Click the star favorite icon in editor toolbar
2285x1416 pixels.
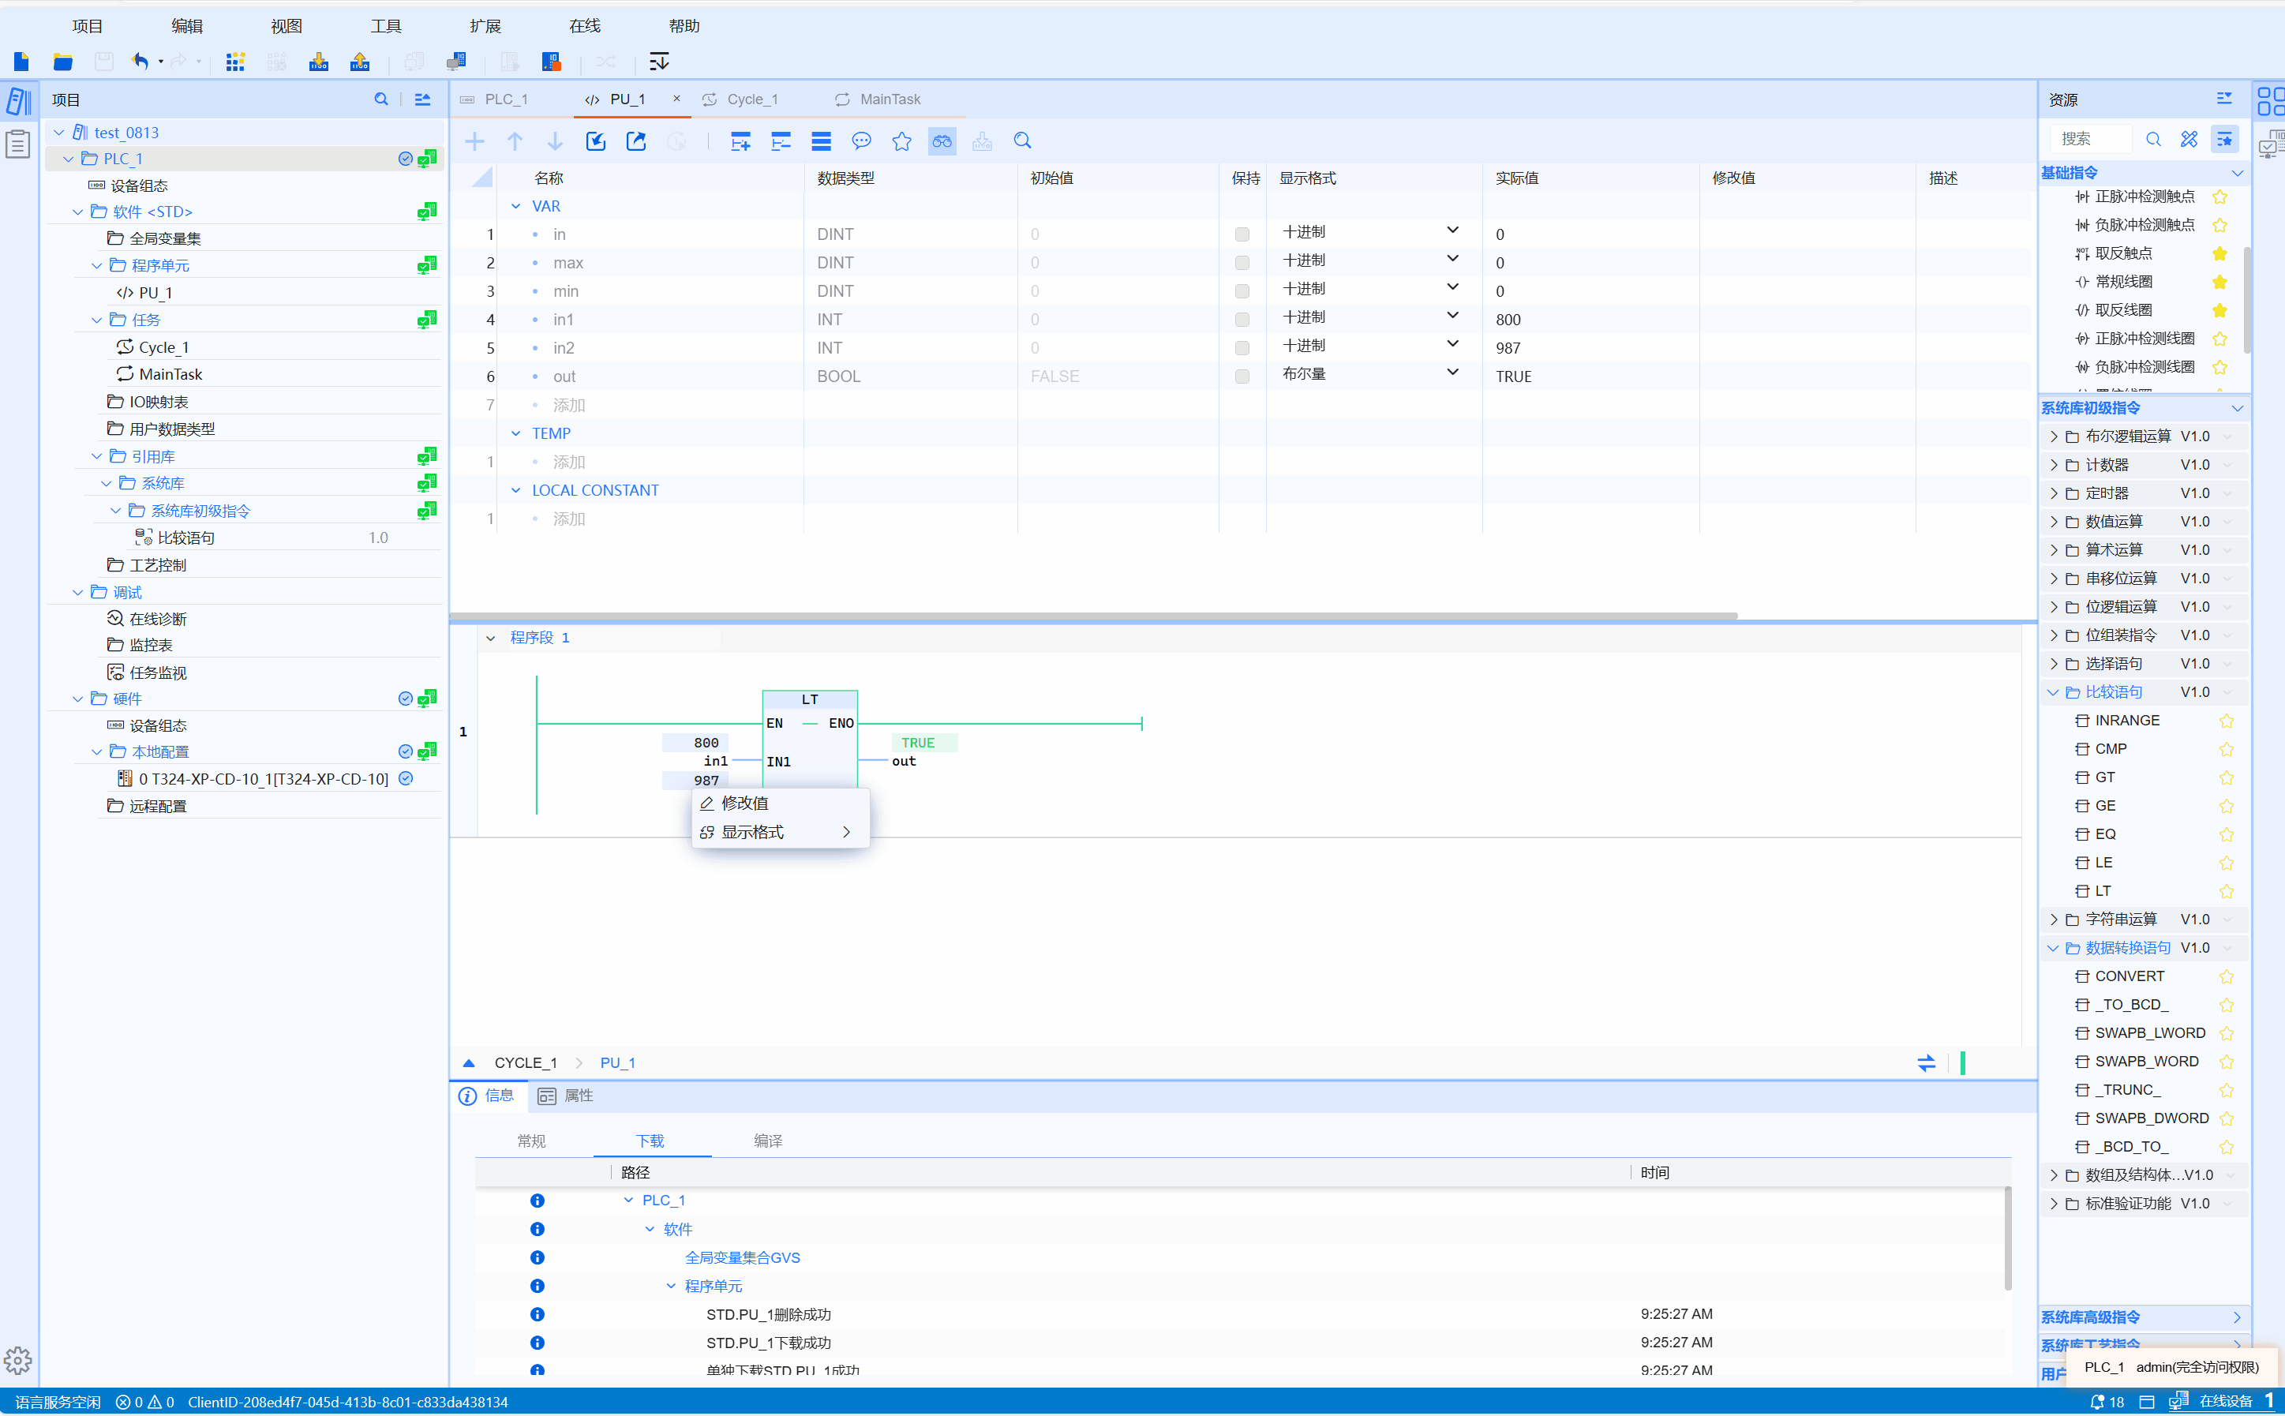coord(901,141)
